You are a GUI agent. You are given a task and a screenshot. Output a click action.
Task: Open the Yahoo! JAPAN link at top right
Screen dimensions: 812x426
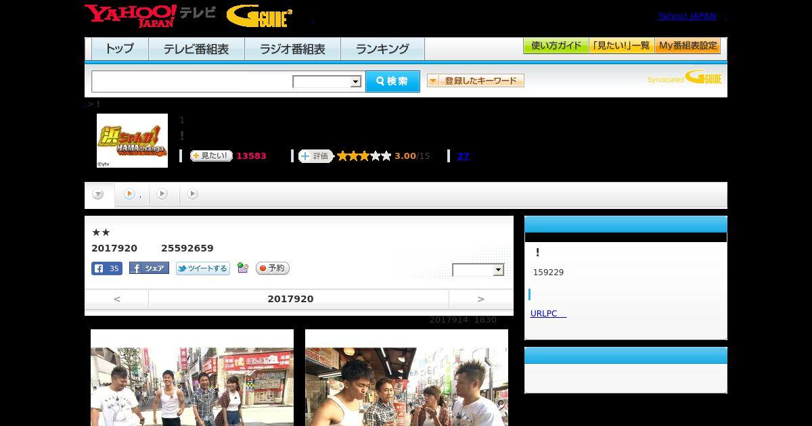point(687,16)
